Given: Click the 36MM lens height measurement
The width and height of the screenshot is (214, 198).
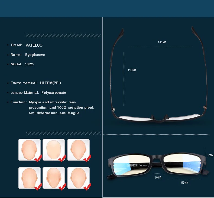Looking at the screenshot, I should coord(210,155).
